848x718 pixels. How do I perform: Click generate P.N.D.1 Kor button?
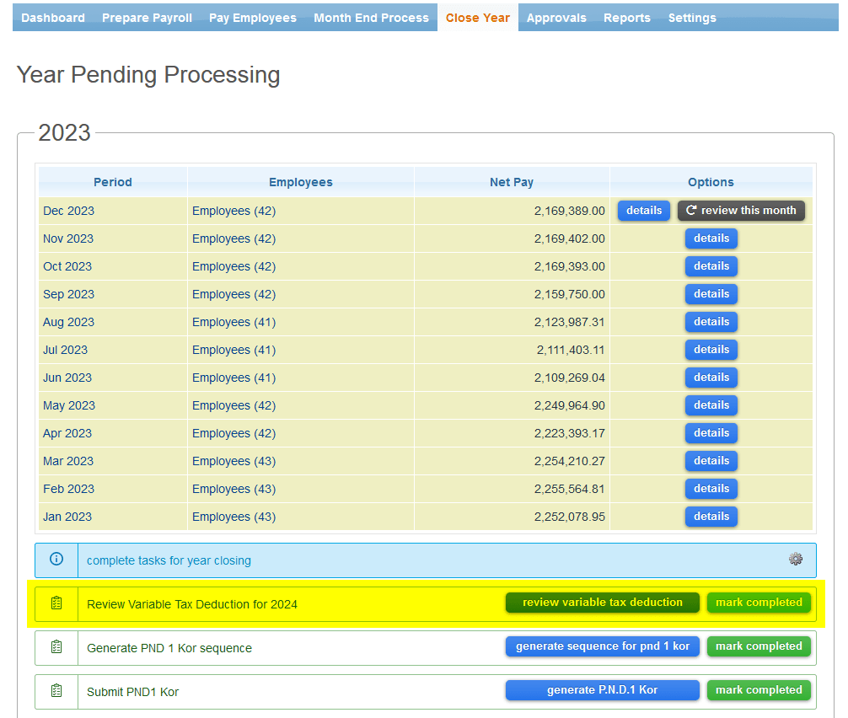click(602, 690)
